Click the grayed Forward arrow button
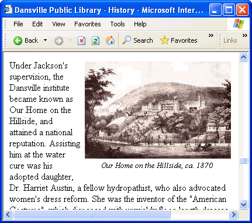Image resolution: width=252 pixels, height=223 pixels. [x=58, y=40]
